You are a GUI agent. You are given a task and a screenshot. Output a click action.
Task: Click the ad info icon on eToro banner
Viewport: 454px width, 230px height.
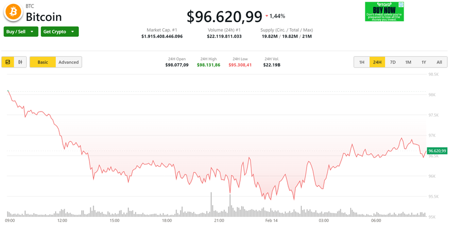pos(401,5)
